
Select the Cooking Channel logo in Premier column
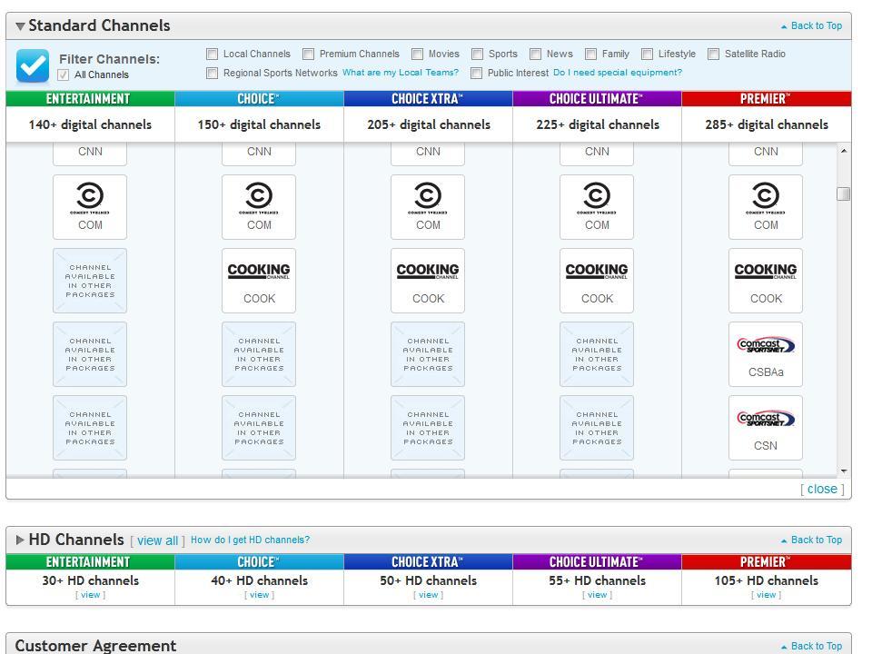click(766, 271)
